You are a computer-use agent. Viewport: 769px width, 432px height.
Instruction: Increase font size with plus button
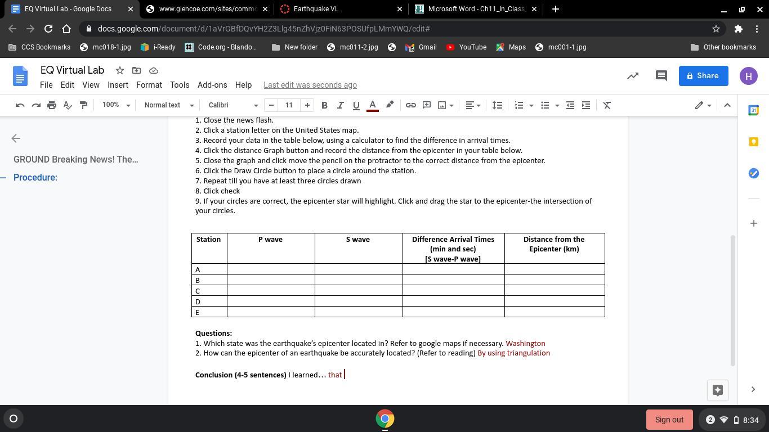pyautogui.click(x=307, y=105)
